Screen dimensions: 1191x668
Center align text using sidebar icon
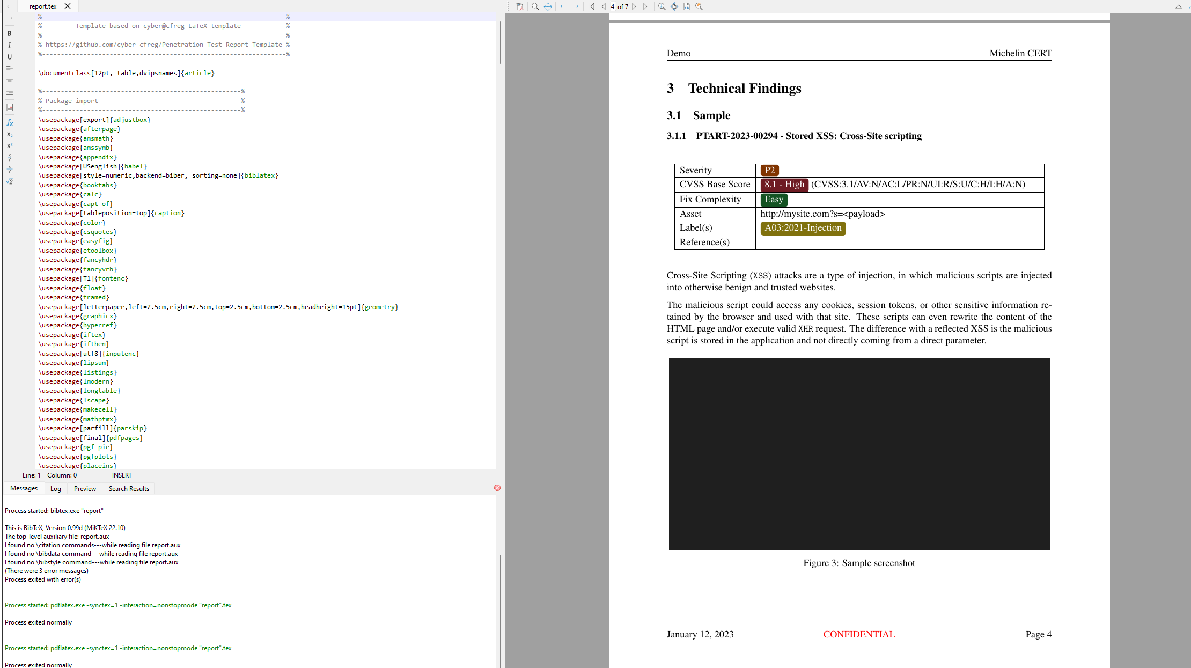[10, 80]
